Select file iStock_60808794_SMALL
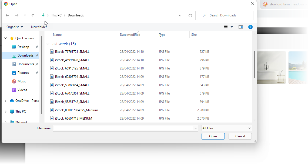This screenshot has width=308, height=164. tap(72, 77)
